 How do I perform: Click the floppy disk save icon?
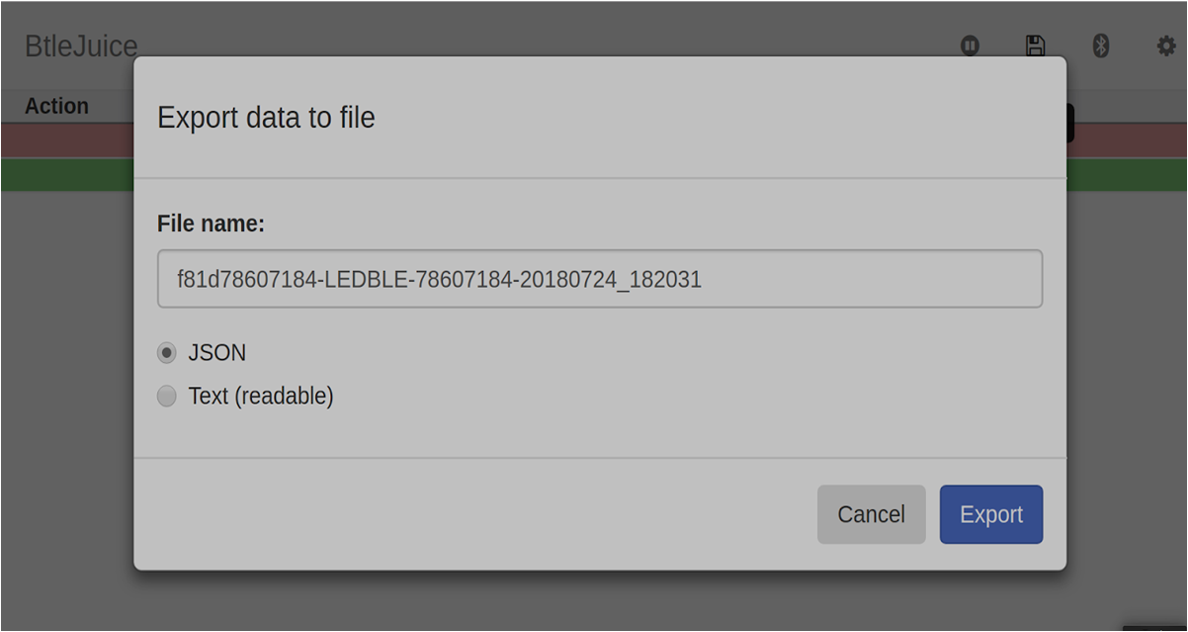(x=1035, y=45)
